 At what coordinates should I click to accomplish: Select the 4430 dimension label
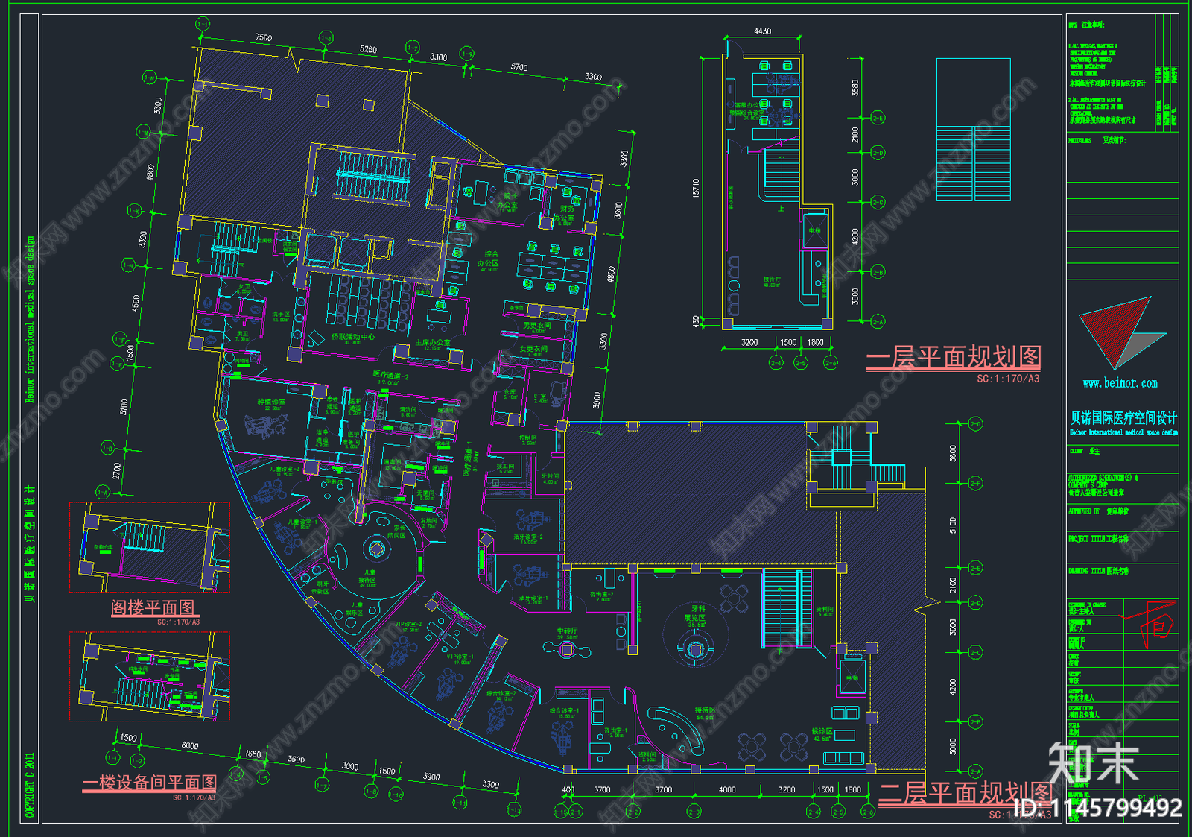[762, 31]
